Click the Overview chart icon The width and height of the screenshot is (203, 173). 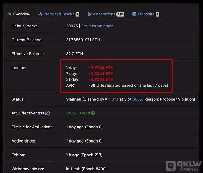pyautogui.click(x=10, y=14)
